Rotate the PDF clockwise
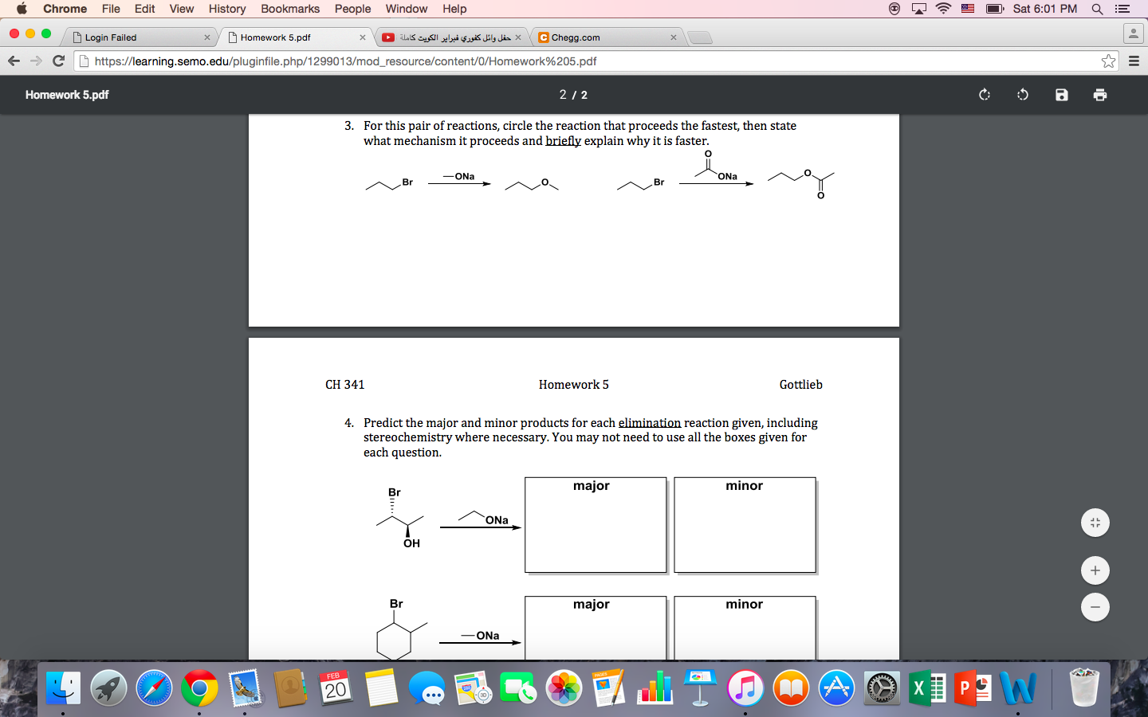The width and height of the screenshot is (1148, 717). point(984,94)
